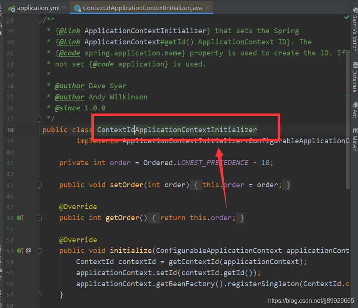This screenshot has height=308, width=358.
Task: Click the getOrder method name
Action: (122, 218)
